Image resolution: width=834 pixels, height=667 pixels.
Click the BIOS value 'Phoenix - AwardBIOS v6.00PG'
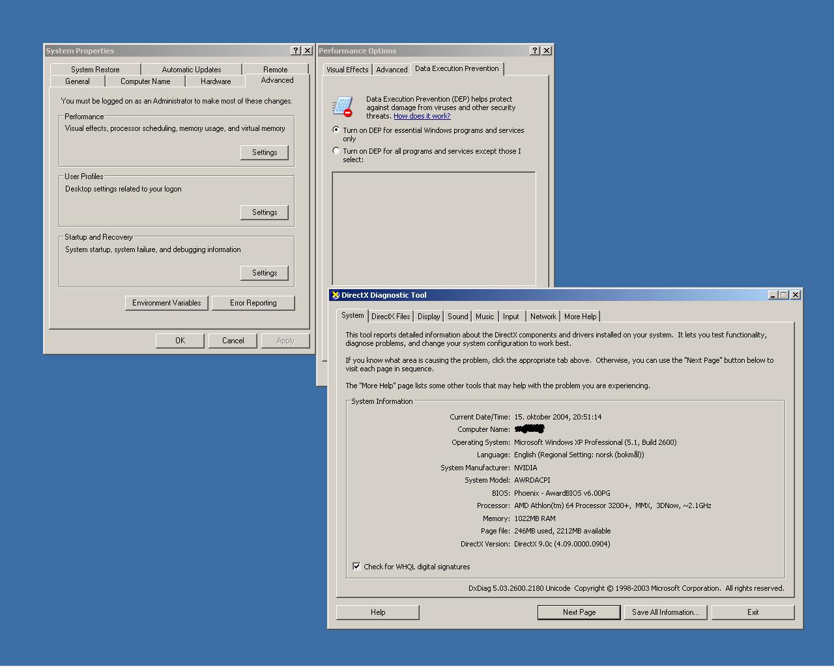562,493
